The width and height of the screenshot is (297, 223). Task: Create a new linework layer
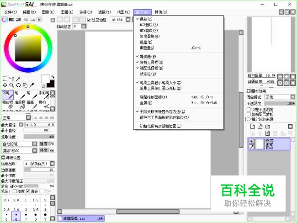(x=260, y=127)
